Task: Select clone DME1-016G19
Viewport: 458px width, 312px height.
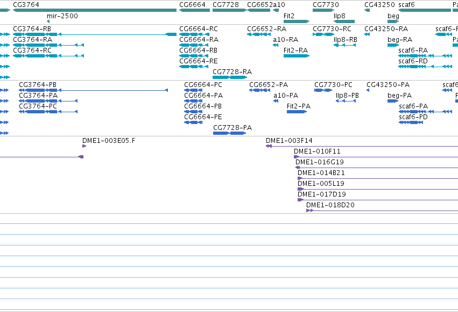Action: pyautogui.click(x=377, y=168)
